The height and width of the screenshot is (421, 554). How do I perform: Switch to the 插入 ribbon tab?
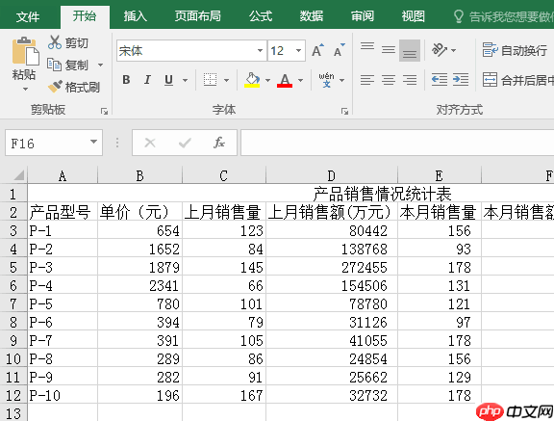135,16
